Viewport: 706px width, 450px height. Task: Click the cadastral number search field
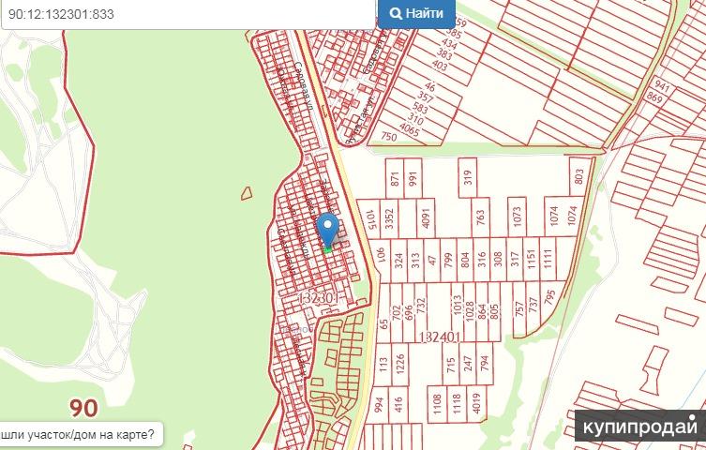pos(188,14)
